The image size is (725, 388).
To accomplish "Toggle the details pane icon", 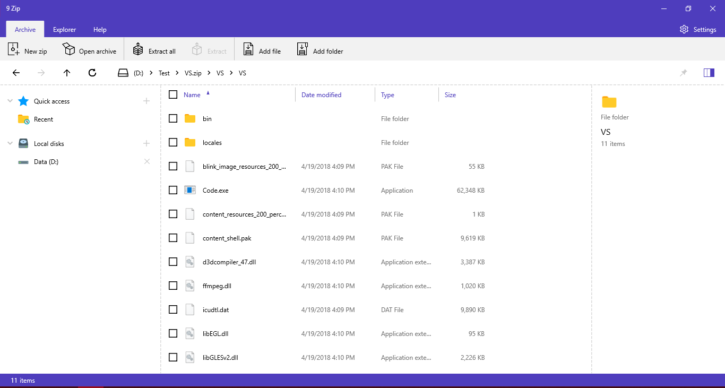I will [x=709, y=73].
